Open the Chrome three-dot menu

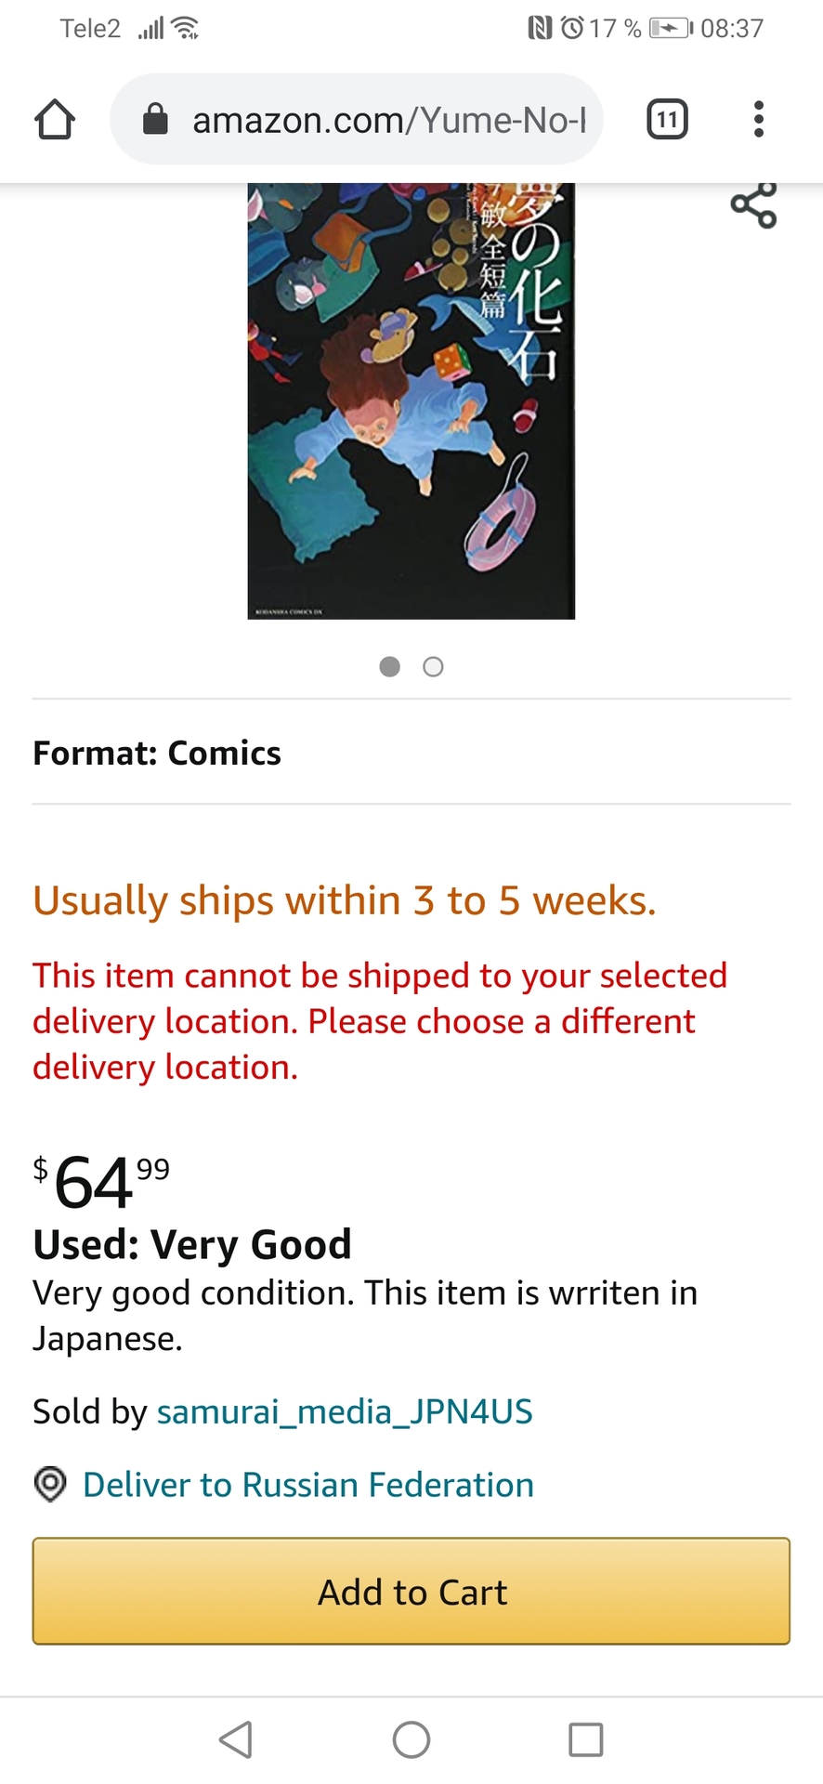pyautogui.click(x=759, y=119)
